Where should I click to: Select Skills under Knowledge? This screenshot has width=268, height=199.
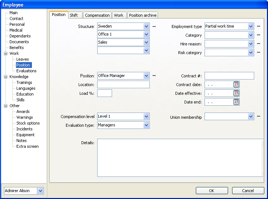click(x=20, y=100)
